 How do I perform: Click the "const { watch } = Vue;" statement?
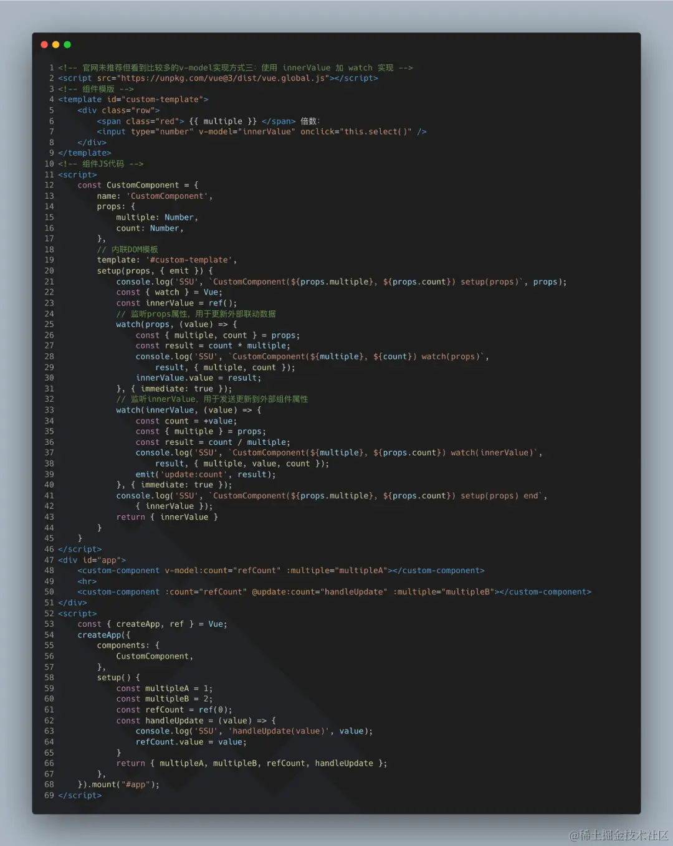[x=169, y=292]
